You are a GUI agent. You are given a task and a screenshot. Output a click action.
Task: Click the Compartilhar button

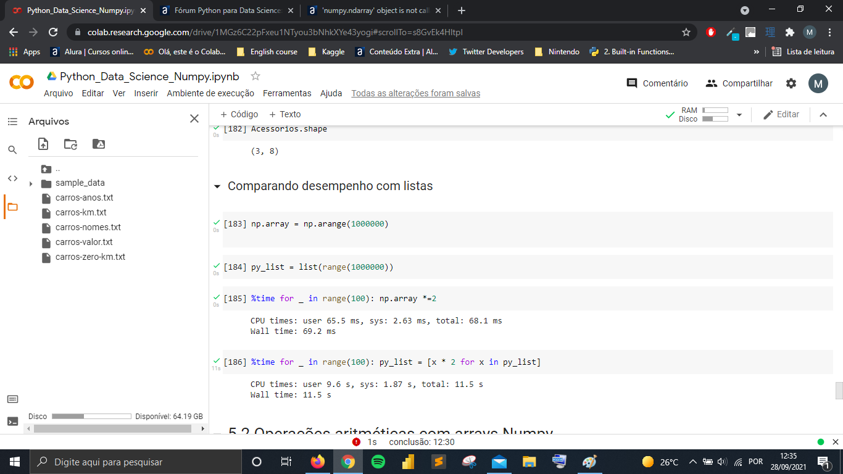739,83
